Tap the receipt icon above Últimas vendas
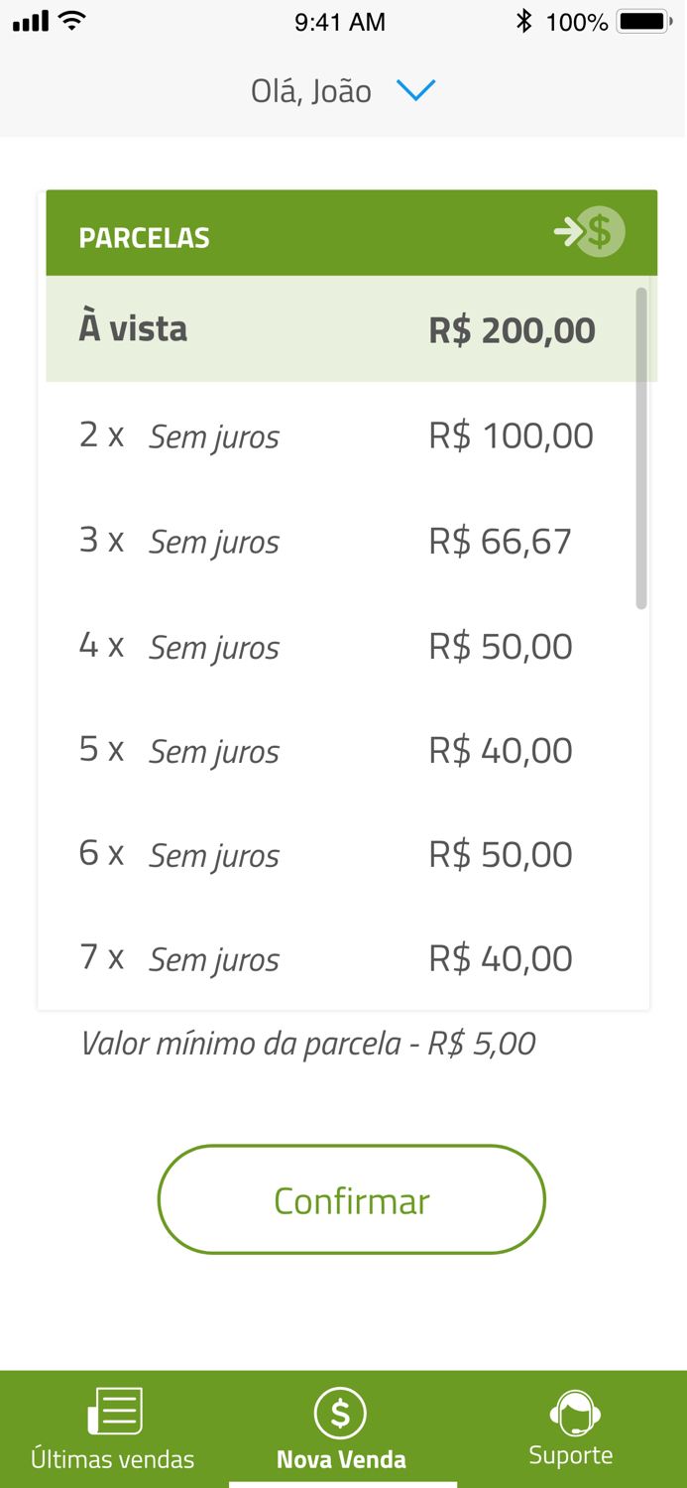The image size is (687, 1488). pyautogui.click(x=113, y=1407)
